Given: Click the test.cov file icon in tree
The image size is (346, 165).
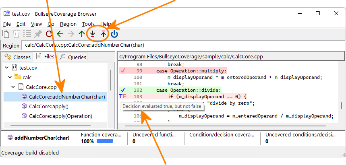Looking at the screenshot, I should click(15, 67).
